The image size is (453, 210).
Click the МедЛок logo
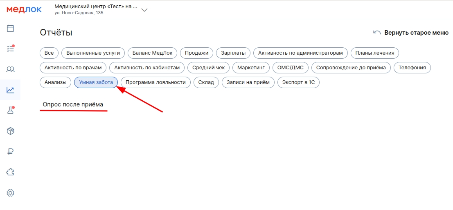pyautogui.click(x=24, y=9)
